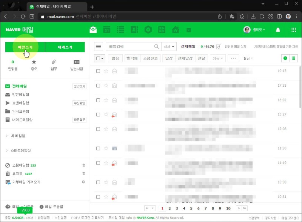This screenshot has height=222, width=302.
Task: Click the 바른첨부 button
Action: click(x=79, y=119)
